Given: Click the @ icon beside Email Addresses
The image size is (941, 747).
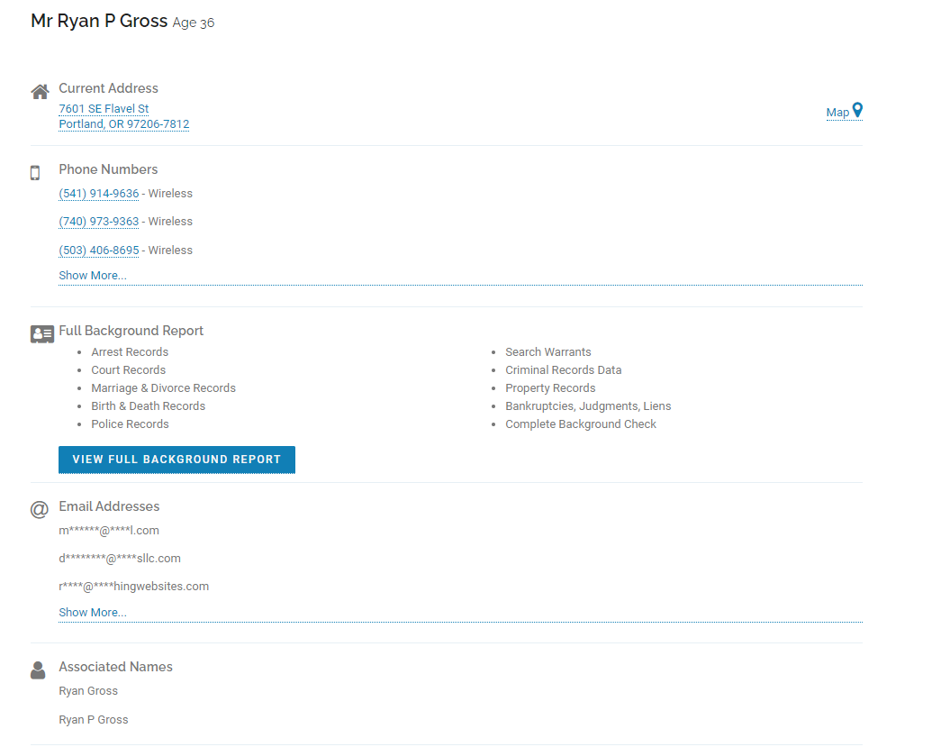Looking at the screenshot, I should pyautogui.click(x=39, y=510).
